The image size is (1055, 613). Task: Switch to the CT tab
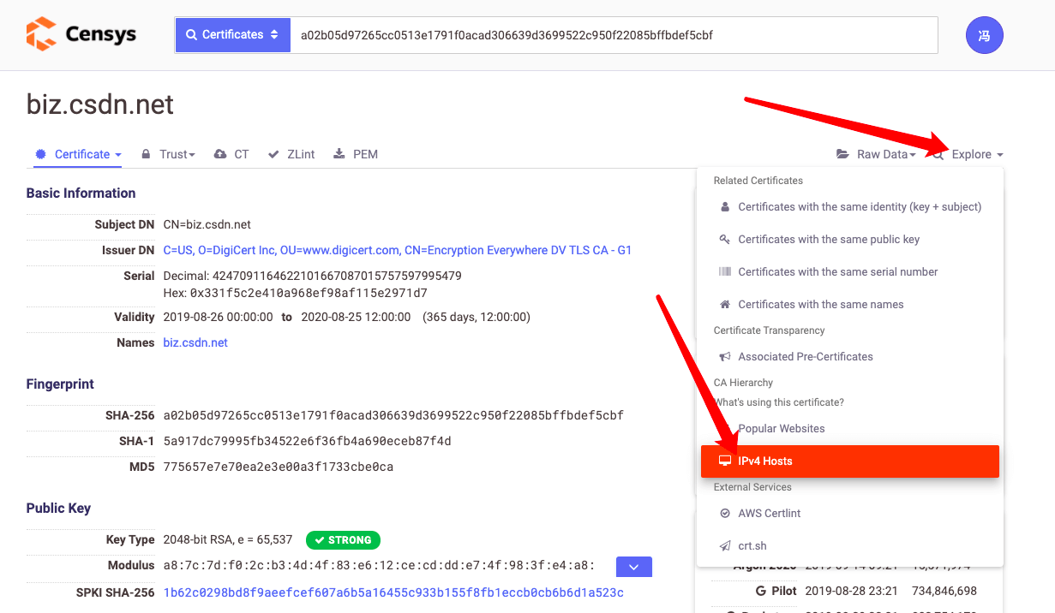click(x=231, y=154)
